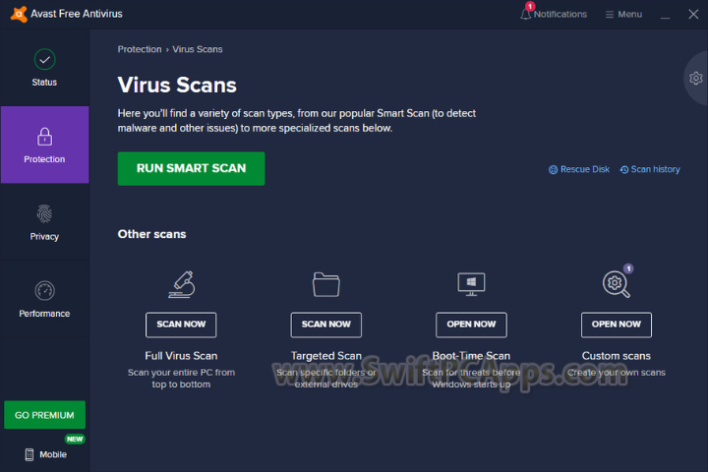Click the Avast logo icon
This screenshot has height=472, width=708.
pos(19,14)
